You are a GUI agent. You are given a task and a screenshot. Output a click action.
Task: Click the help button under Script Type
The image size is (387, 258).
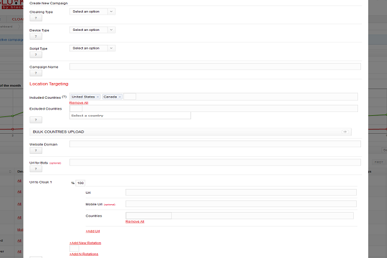[x=37, y=55]
